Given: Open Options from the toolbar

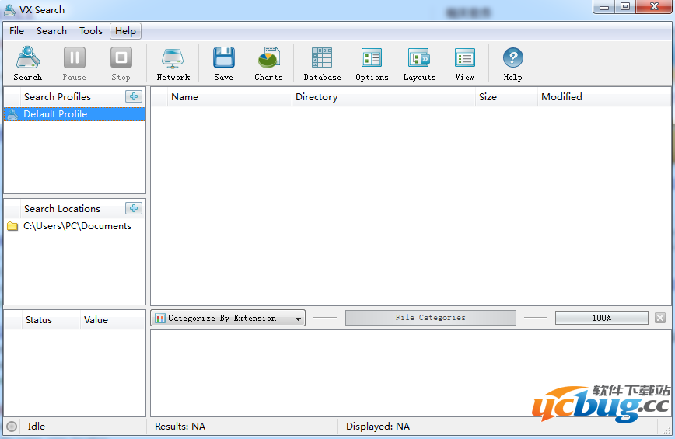Looking at the screenshot, I should click(x=372, y=64).
